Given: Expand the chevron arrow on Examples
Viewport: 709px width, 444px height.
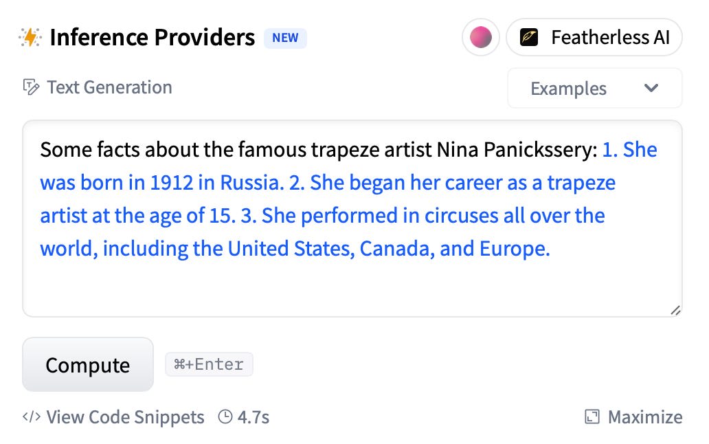Looking at the screenshot, I should 651,88.
